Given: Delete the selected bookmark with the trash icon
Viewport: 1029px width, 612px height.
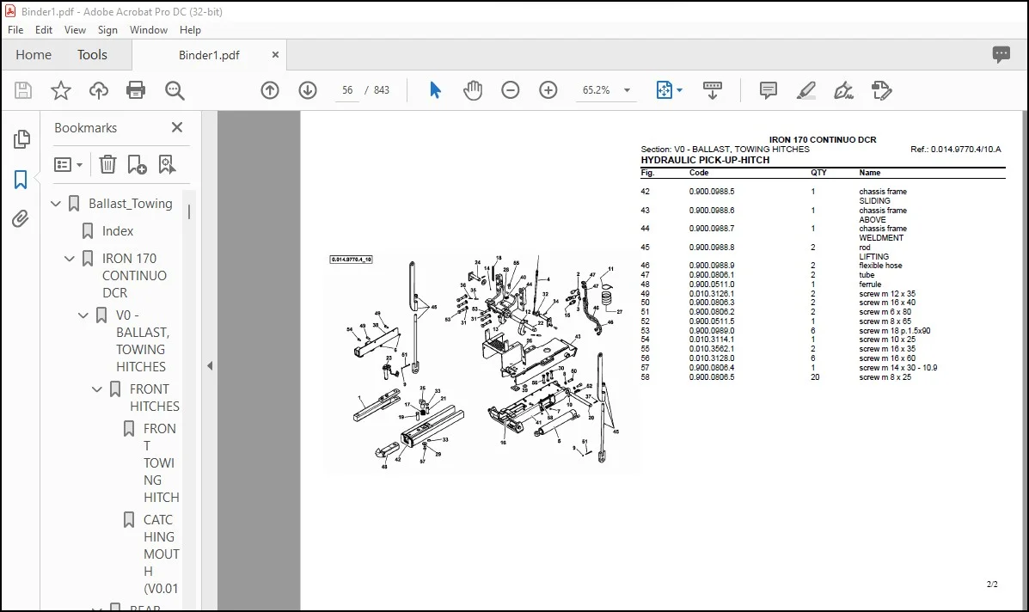Looking at the screenshot, I should [x=107, y=164].
